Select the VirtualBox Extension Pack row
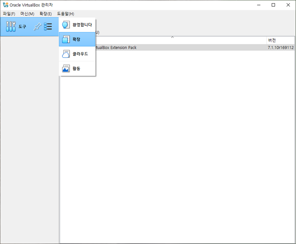The height and width of the screenshot is (244, 296). 177,47
